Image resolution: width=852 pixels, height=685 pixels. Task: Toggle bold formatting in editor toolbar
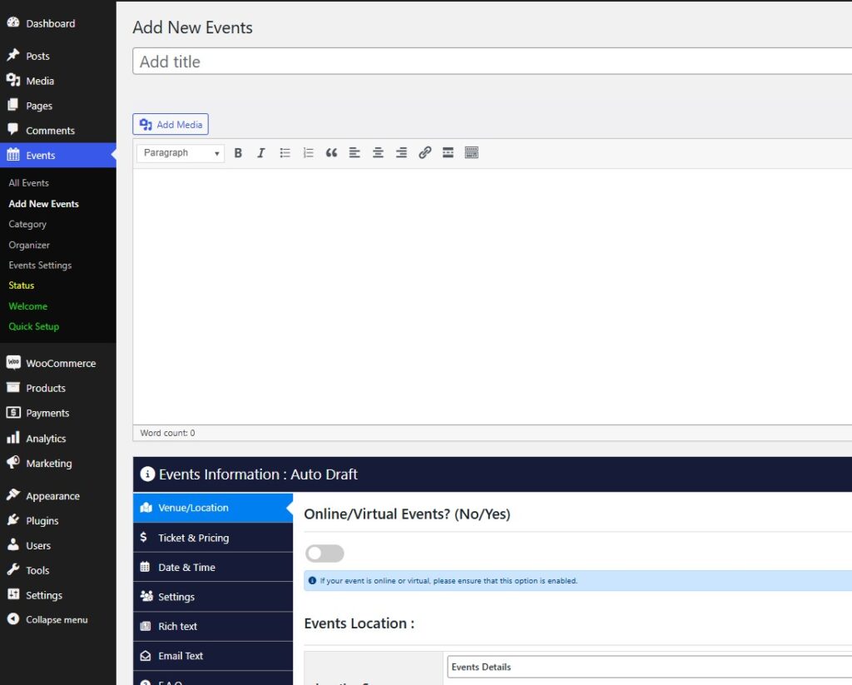[238, 153]
